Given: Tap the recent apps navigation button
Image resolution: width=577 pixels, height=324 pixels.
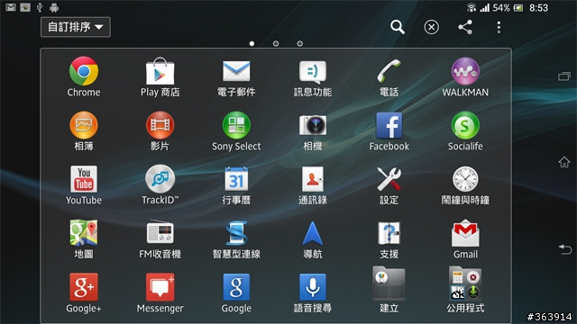Looking at the screenshot, I should coord(564,76).
